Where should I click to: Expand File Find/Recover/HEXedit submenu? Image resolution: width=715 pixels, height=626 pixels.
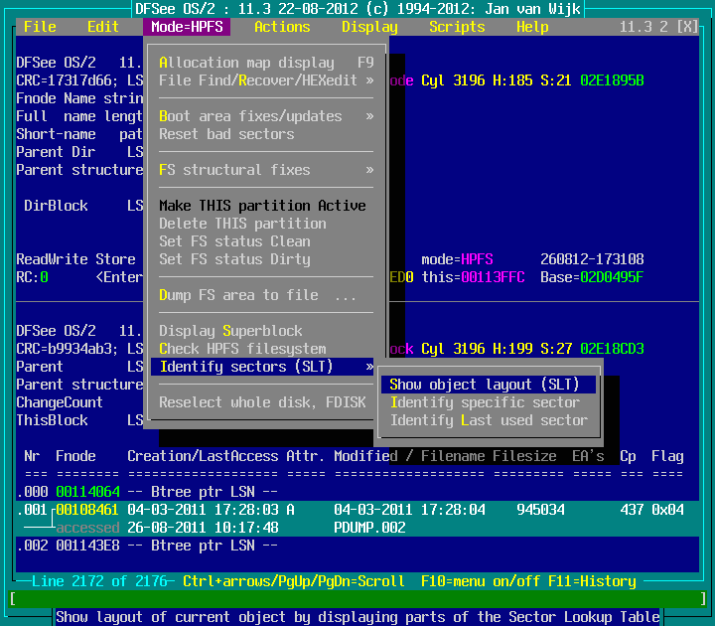point(265,80)
